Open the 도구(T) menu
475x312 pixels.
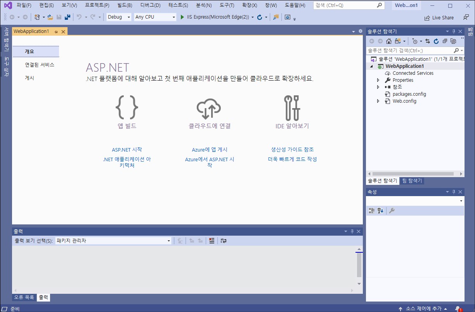[227, 5]
